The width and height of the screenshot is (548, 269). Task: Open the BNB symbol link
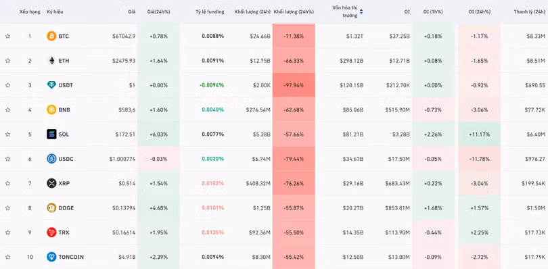(64, 109)
